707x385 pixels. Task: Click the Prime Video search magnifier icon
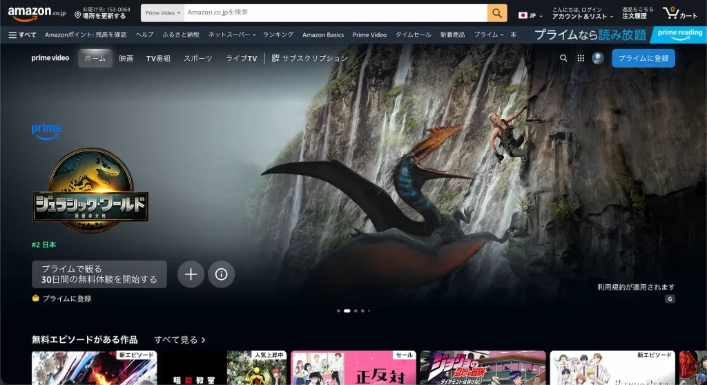point(563,59)
